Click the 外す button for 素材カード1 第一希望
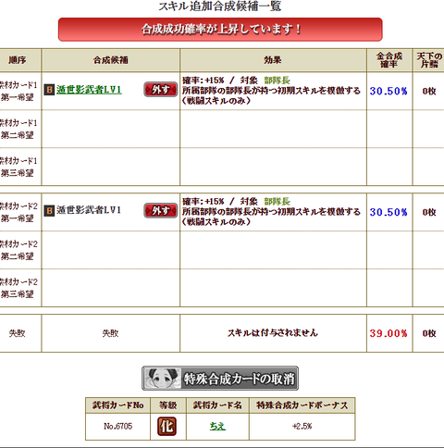Screen dimensions: 444x448 (x=161, y=90)
